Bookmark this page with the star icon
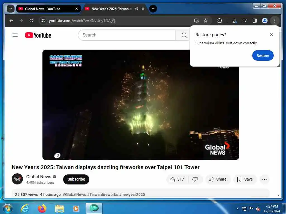286x214 pixels. 206,21
